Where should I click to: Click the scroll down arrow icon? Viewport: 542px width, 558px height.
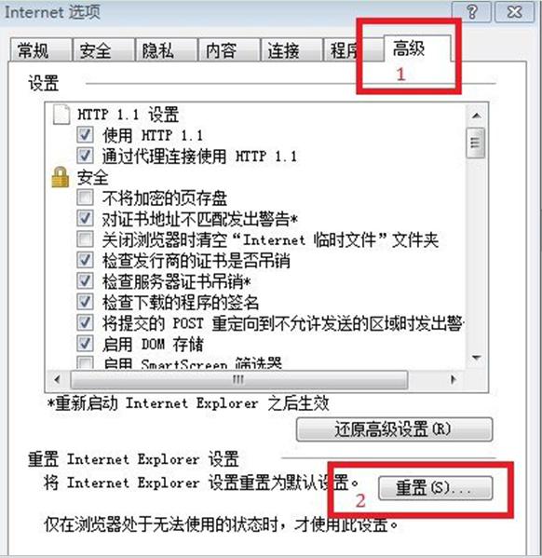[476, 358]
